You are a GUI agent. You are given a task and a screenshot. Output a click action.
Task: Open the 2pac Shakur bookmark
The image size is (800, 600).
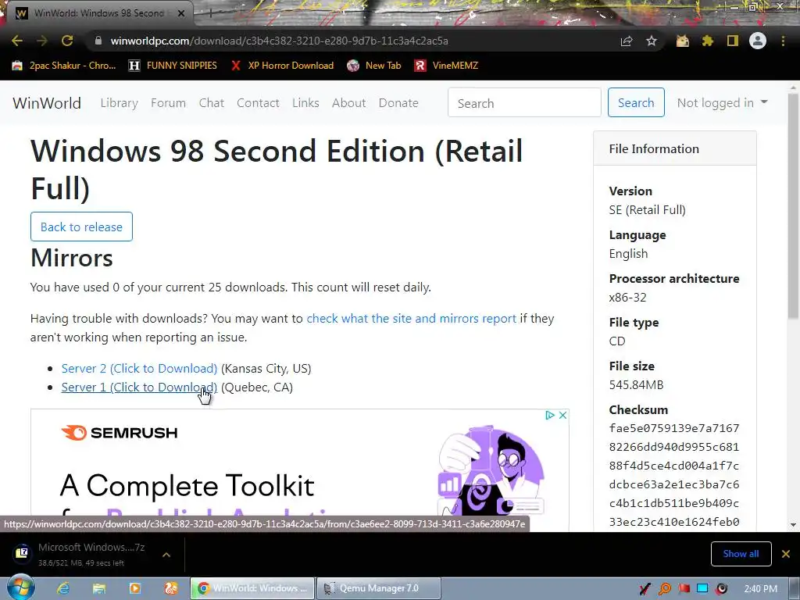(64, 66)
